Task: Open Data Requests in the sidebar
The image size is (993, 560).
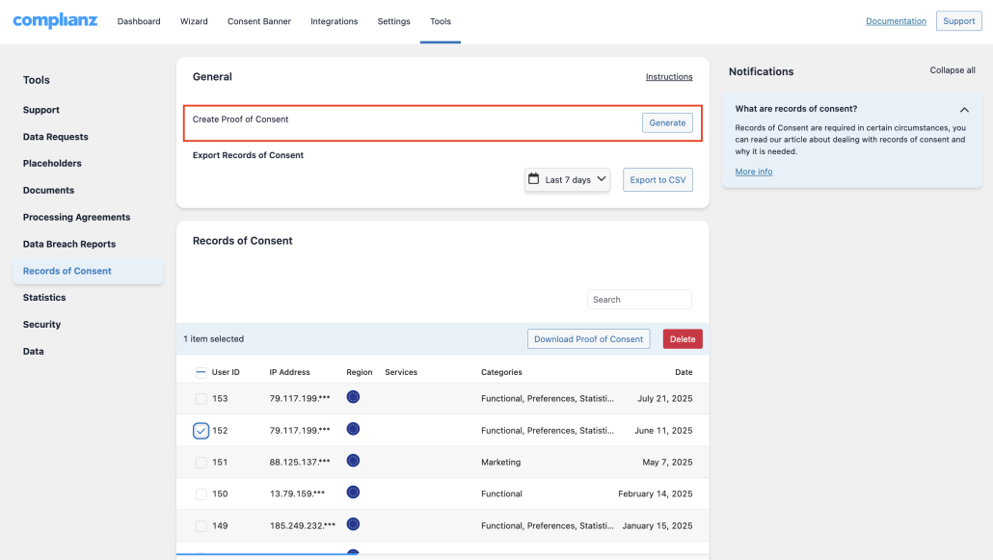Action: 56,137
